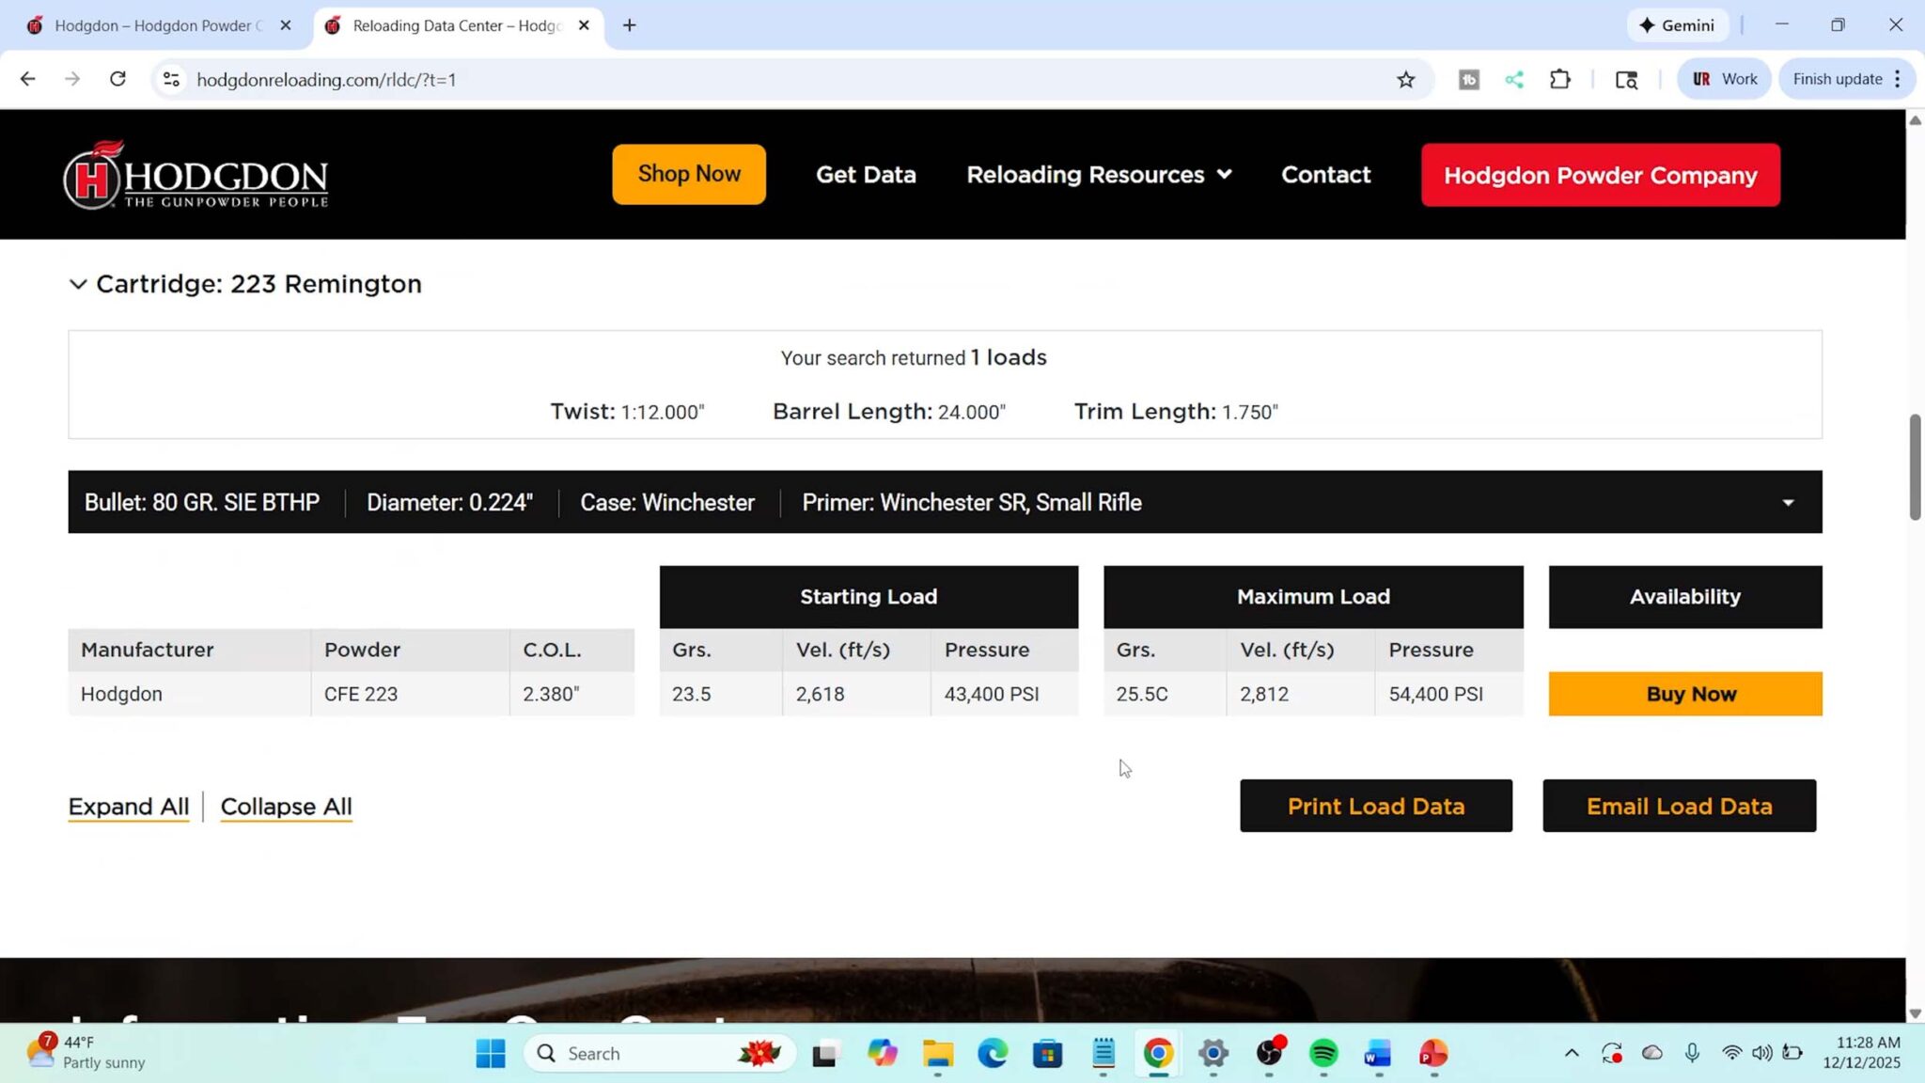Reload the page with refresh icon

click(x=117, y=79)
